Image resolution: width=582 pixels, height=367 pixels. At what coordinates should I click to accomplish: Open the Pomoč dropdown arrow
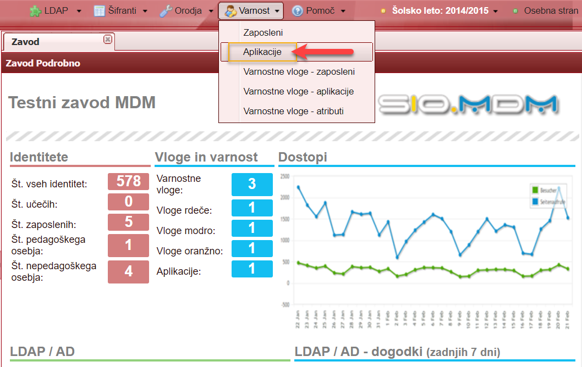[x=343, y=11]
